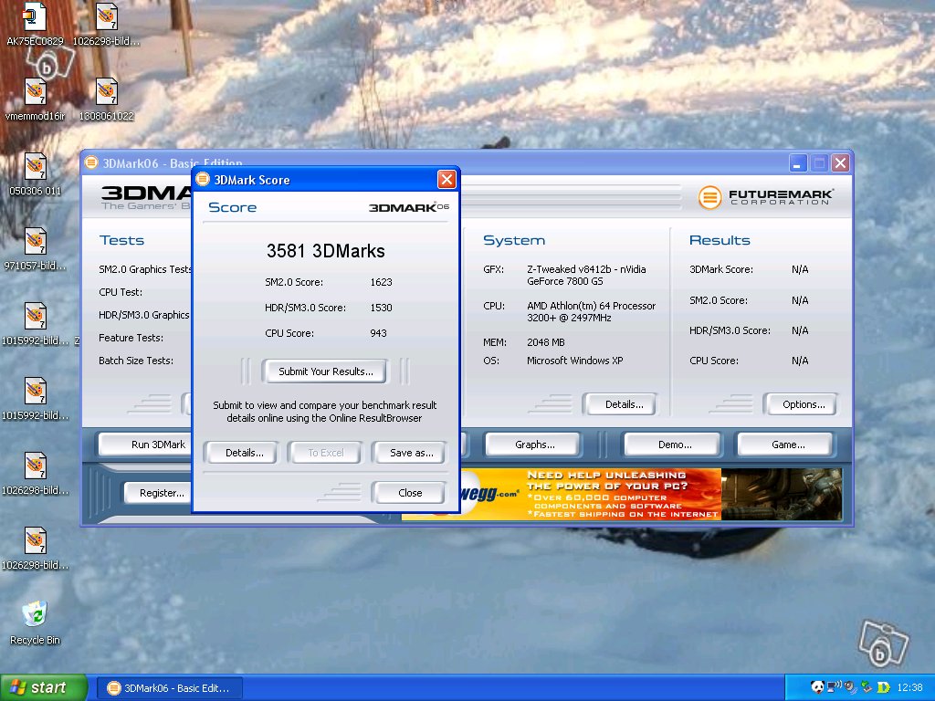Screen dimensions: 935x701
Task: Launch the Game... button
Action: [786, 445]
